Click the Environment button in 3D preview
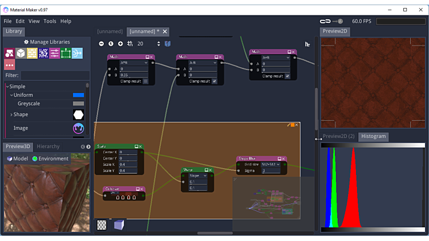 (x=50, y=159)
